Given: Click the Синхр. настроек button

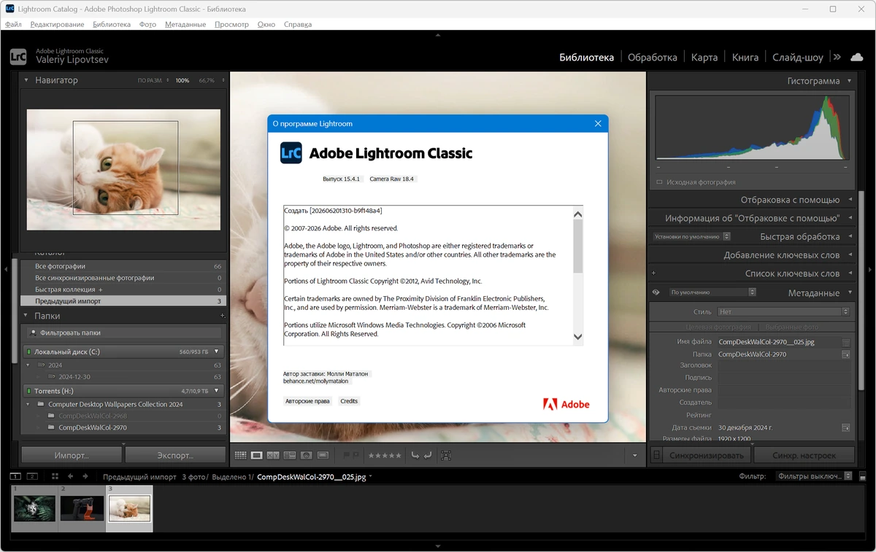Looking at the screenshot, I should click(x=804, y=455).
